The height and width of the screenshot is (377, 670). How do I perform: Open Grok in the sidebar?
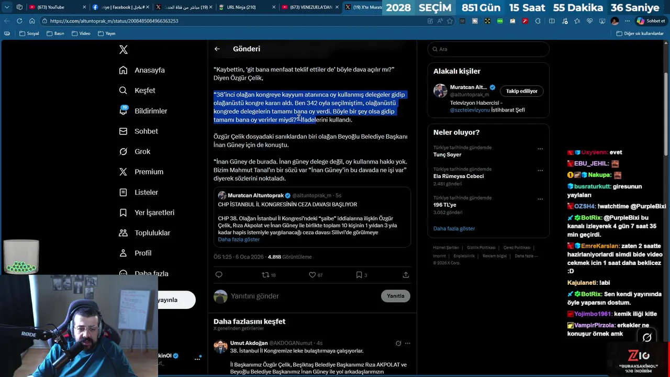pyautogui.click(x=135, y=151)
